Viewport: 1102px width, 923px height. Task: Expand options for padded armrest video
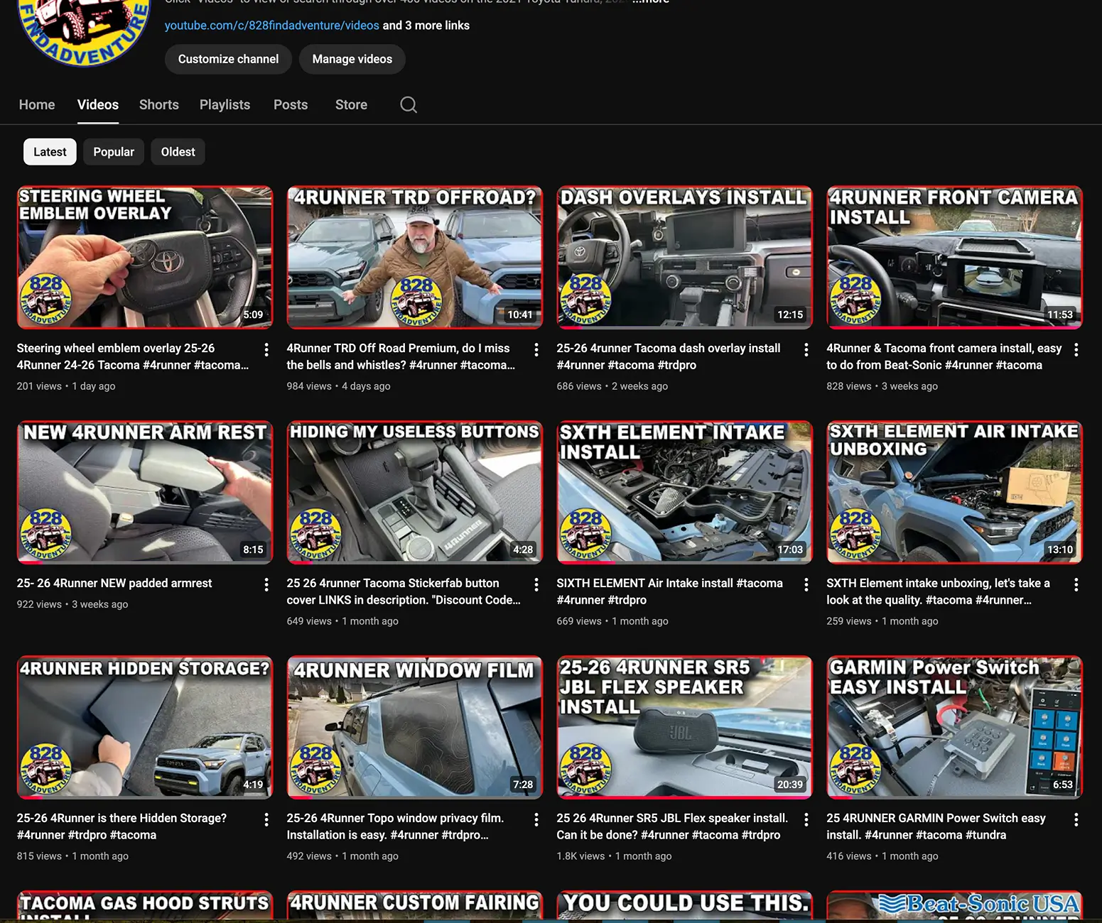click(x=266, y=584)
